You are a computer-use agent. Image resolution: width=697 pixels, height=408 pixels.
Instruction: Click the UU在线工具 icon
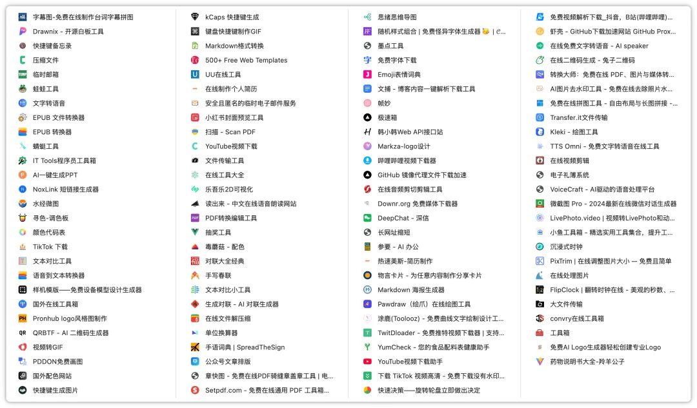[x=195, y=75]
